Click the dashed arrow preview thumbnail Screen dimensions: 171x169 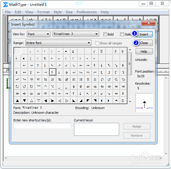coord(144,103)
